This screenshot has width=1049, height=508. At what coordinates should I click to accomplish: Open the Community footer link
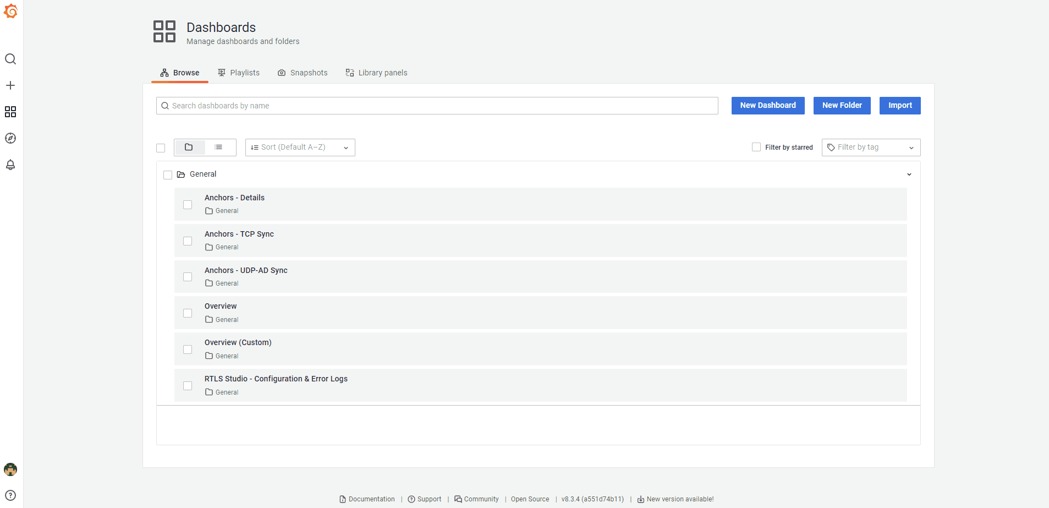(476, 499)
